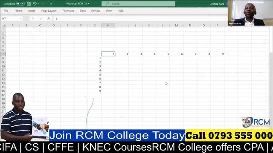Select column K header
Viewport: 273px width, 153px height.
[x=149, y=25]
